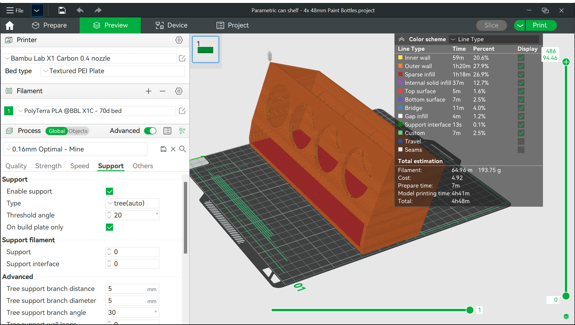Viewport: 575px width, 325px height.
Task: Save the project using the save icon
Action: pos(62,10)
